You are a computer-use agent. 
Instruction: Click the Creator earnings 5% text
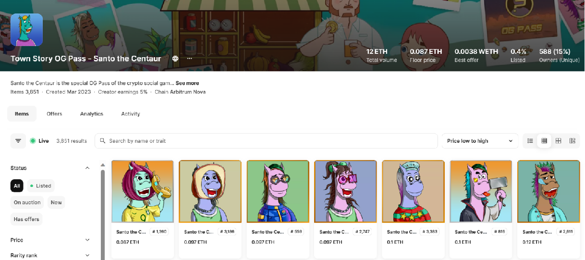click(122, 92)
